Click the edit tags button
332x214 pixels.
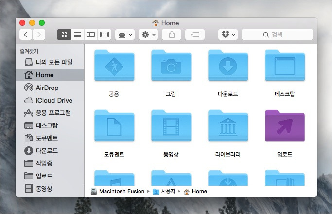click(195, 35)
